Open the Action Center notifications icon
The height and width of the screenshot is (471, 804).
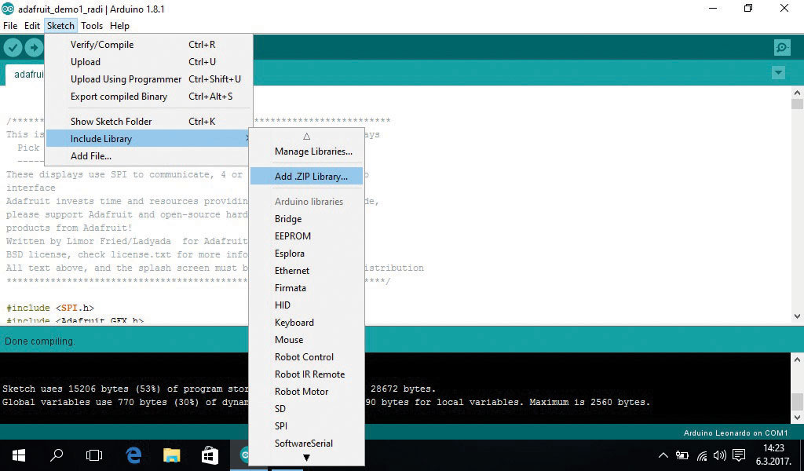(x=738, y=455)
